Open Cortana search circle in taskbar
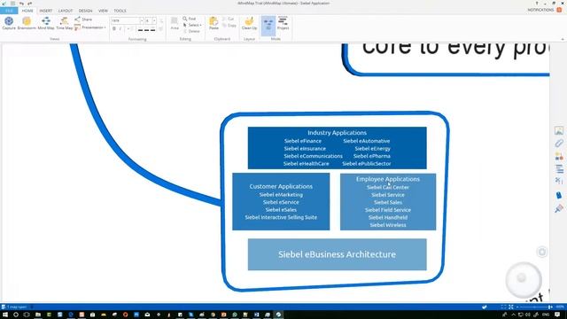Screen dimensions: 567x319 point(16,315)
